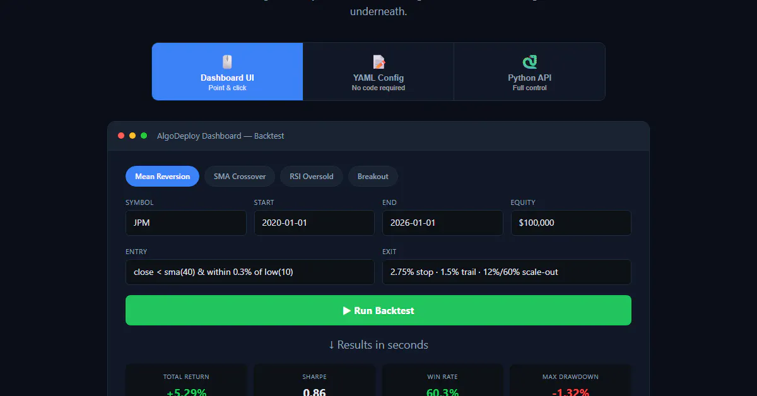Select the Breakout strategy chip
Viewport: 757px width, 396px height.
pyautogui.click(x=373, y=177)
